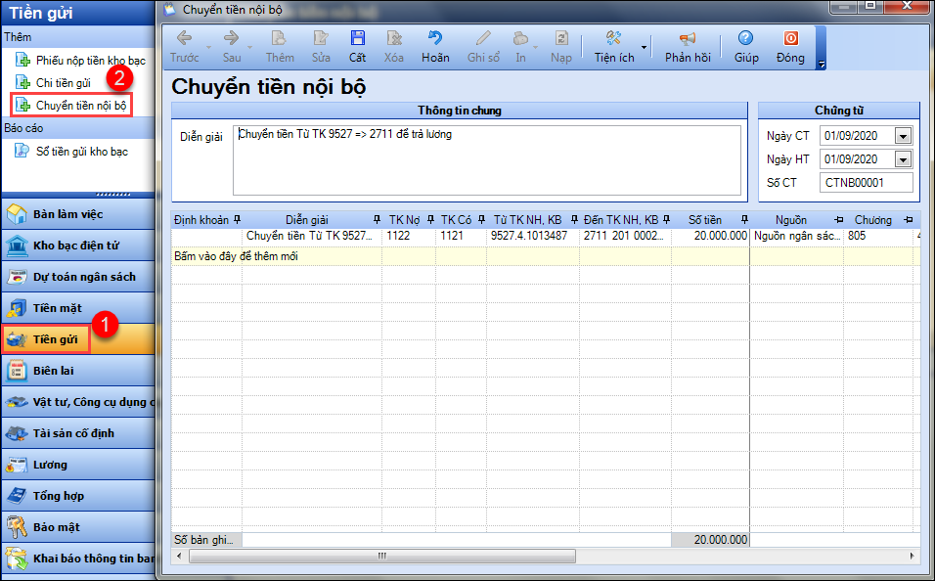This screenshot has width=935, height=581.
Task: Click the Thêm section header in sidebar
Action: tap(78, 37)
